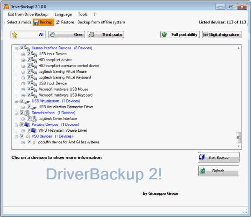
Task: Click the Start Backup disk icon
Action: pos(202,157)
